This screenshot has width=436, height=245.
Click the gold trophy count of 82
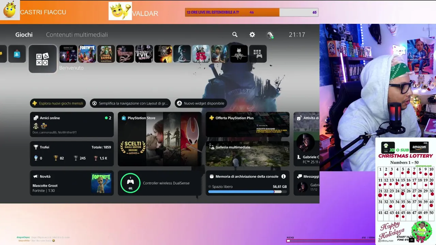coord(59,158)
